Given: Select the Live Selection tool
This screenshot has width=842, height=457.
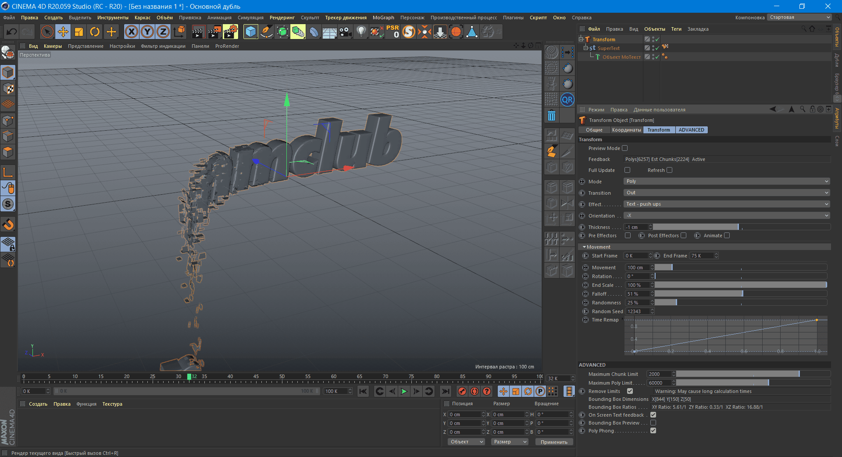Looking at the screenshot, I should pos(47,32).
